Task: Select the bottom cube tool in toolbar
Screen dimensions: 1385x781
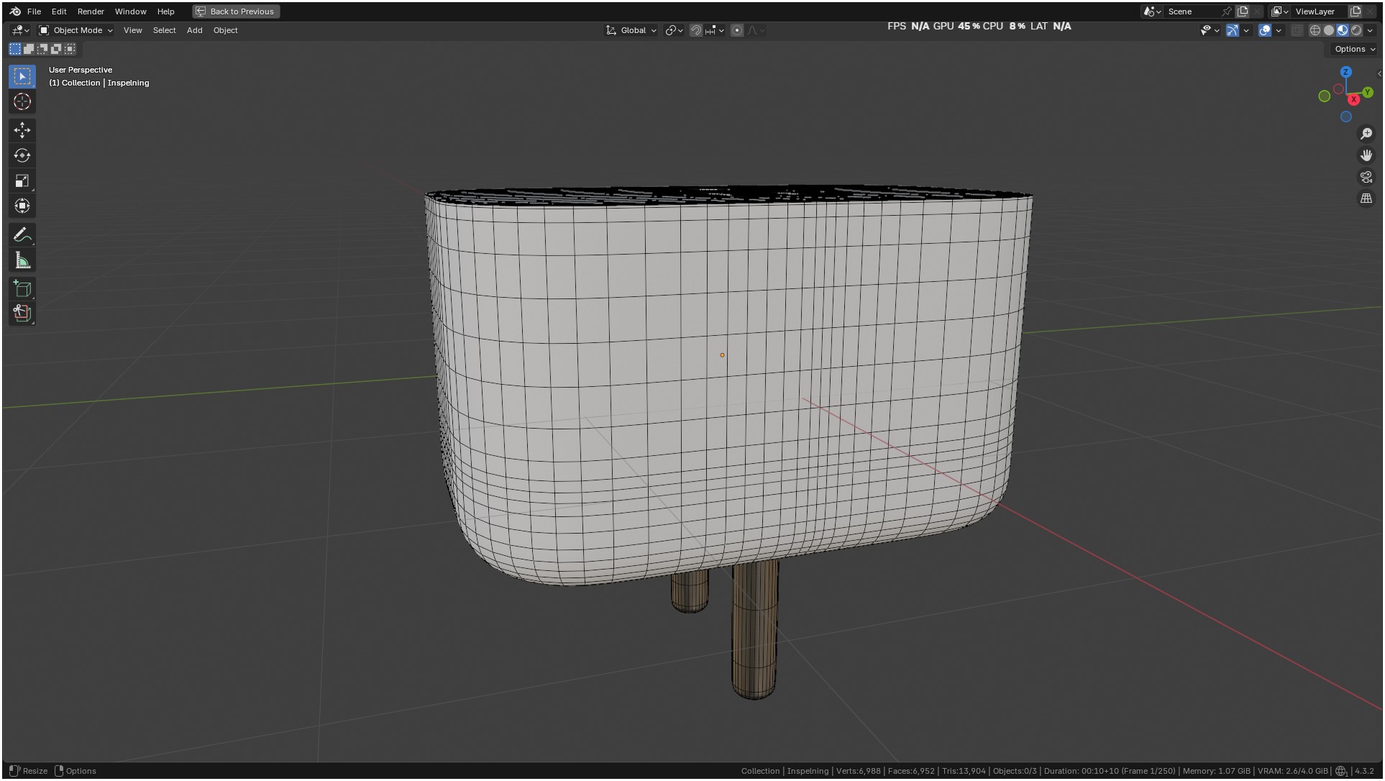Action: point(22,314)
